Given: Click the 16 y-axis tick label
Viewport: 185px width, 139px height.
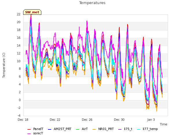Looking at the screenshot, I should [18, 38].
